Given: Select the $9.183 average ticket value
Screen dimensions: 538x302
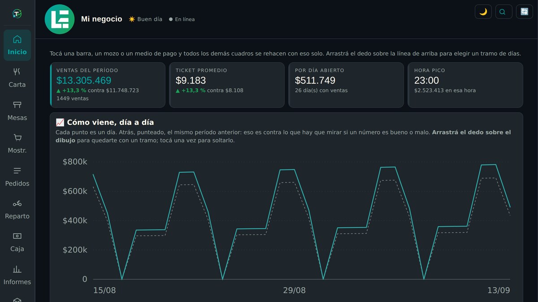Looking at the screenshot, I should (x=191, y=81).
